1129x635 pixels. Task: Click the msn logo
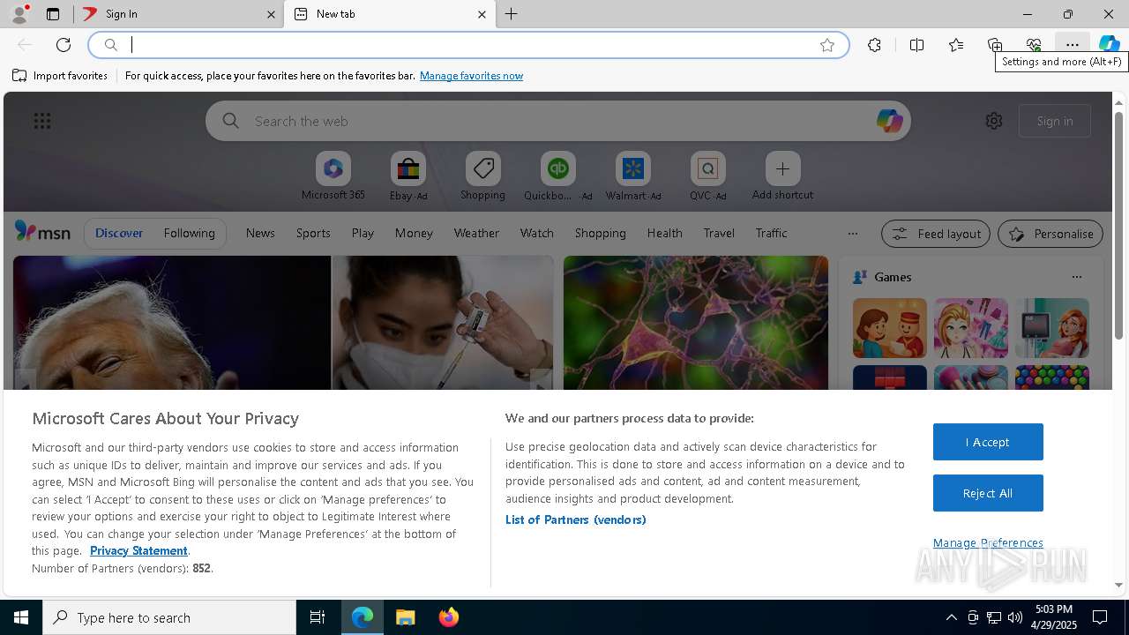pos(42,232)
